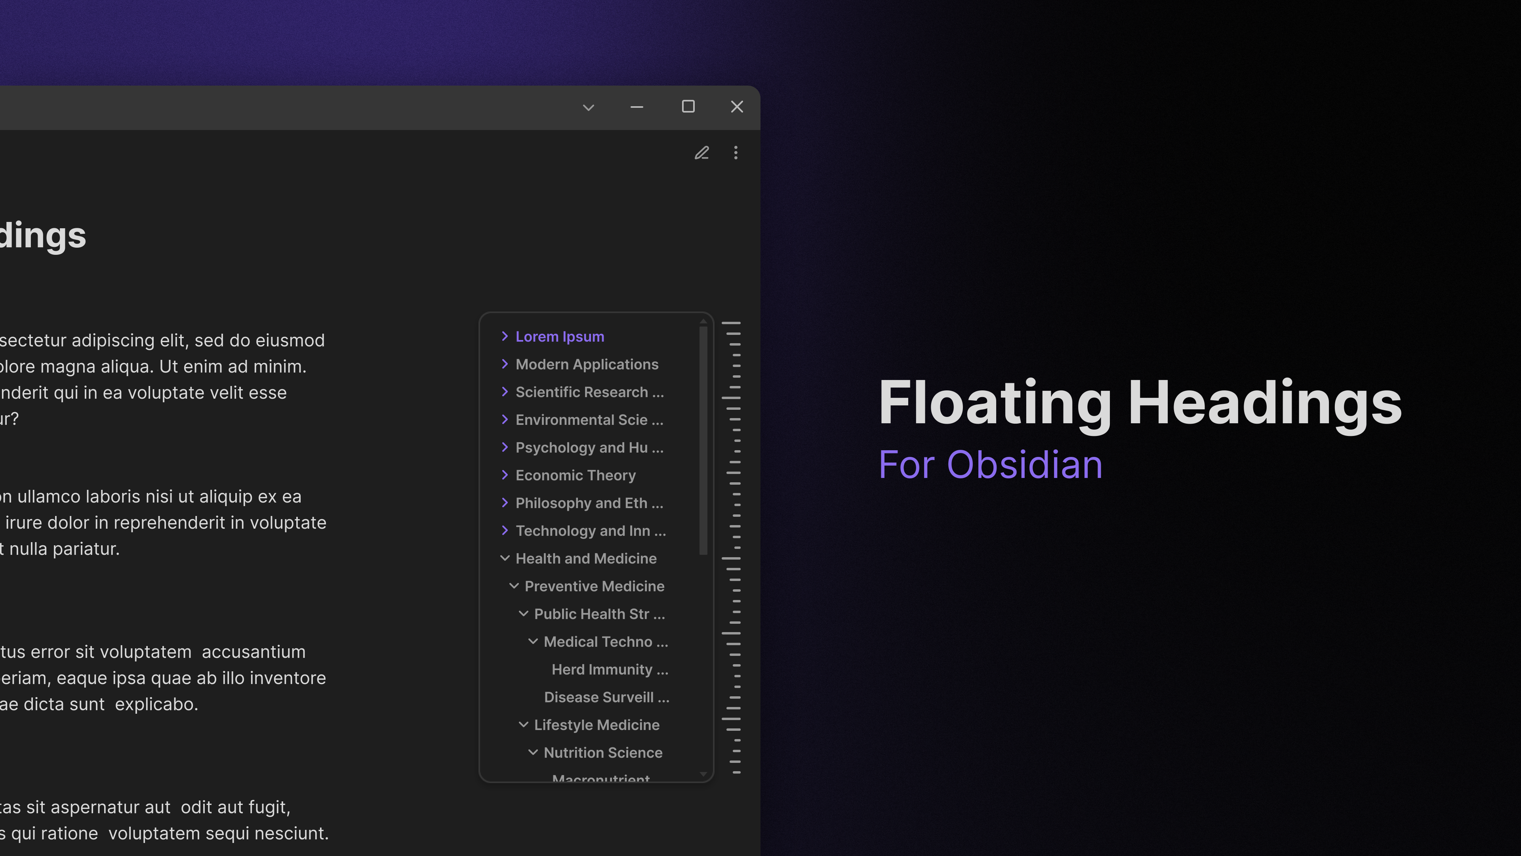
Task: Collapse the Nutrition Science chevron
Action: [x=533, y=753]
